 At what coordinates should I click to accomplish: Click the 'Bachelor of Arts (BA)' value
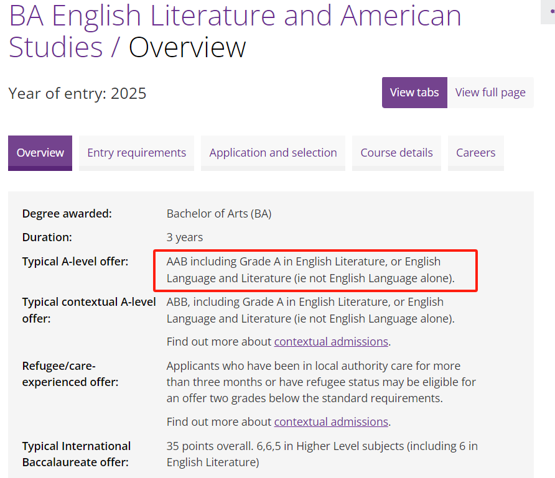tap(219, 214)
